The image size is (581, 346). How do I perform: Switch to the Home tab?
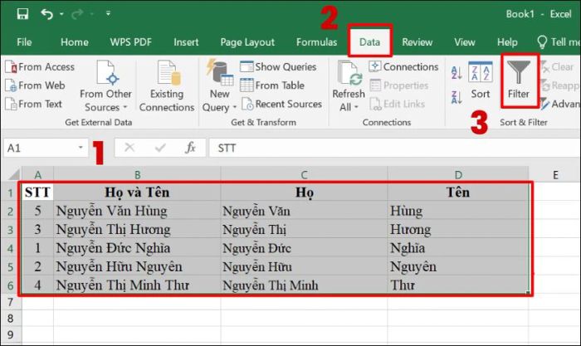[74, 41]
